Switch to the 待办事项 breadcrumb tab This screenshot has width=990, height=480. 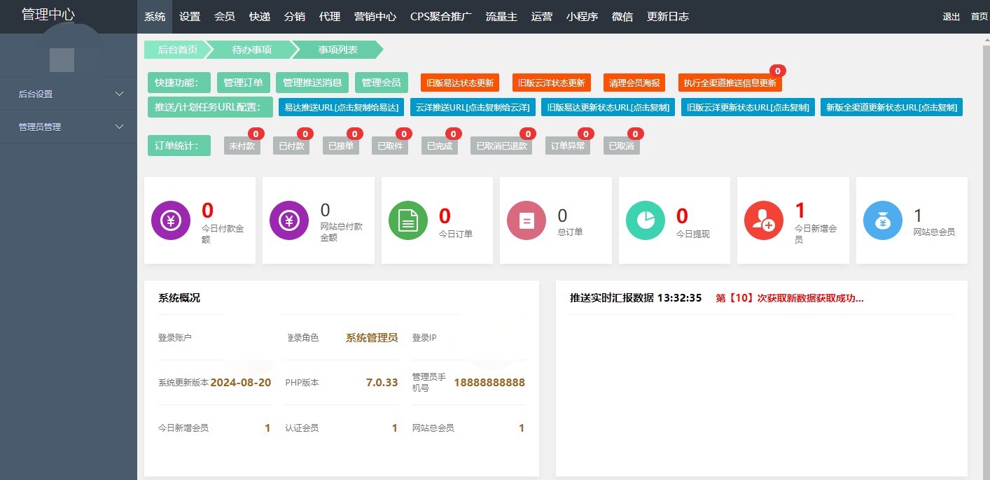coord(251,50)
